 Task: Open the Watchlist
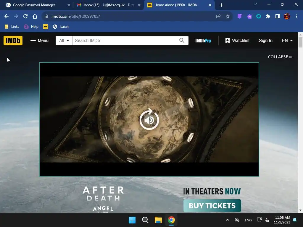[x=237, y=40]
